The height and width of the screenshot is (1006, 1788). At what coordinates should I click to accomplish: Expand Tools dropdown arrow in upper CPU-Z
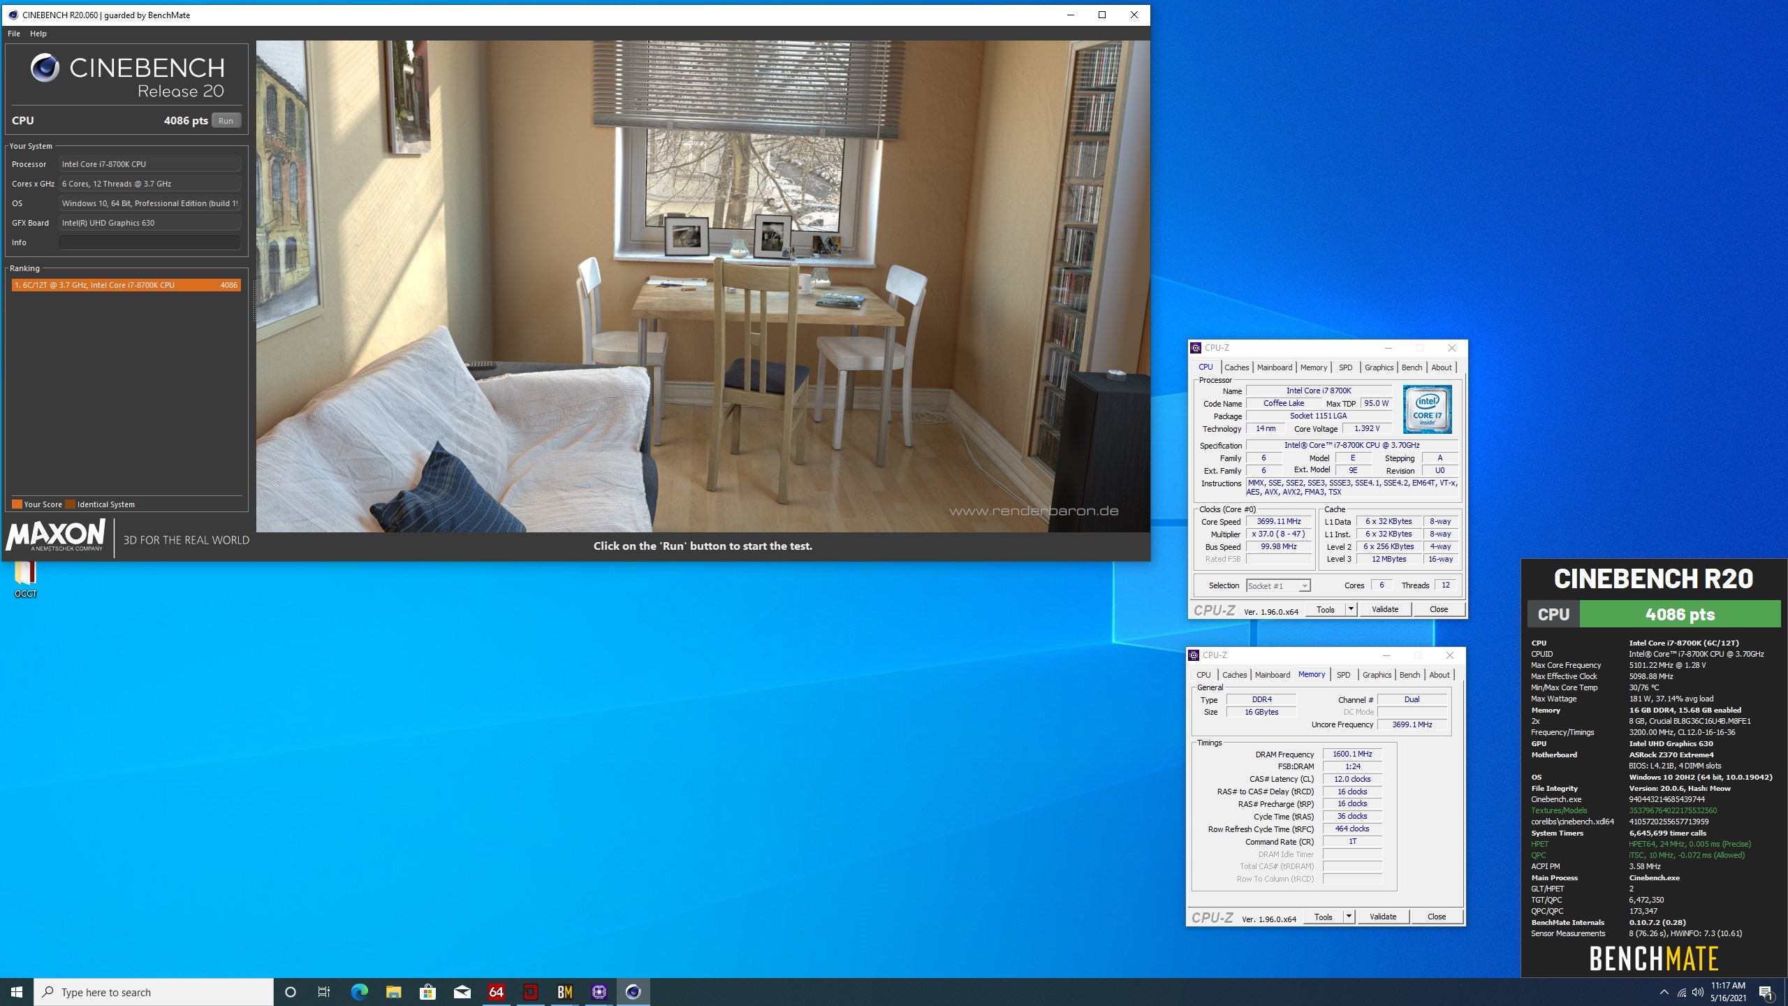click(x=1351, y=609)
